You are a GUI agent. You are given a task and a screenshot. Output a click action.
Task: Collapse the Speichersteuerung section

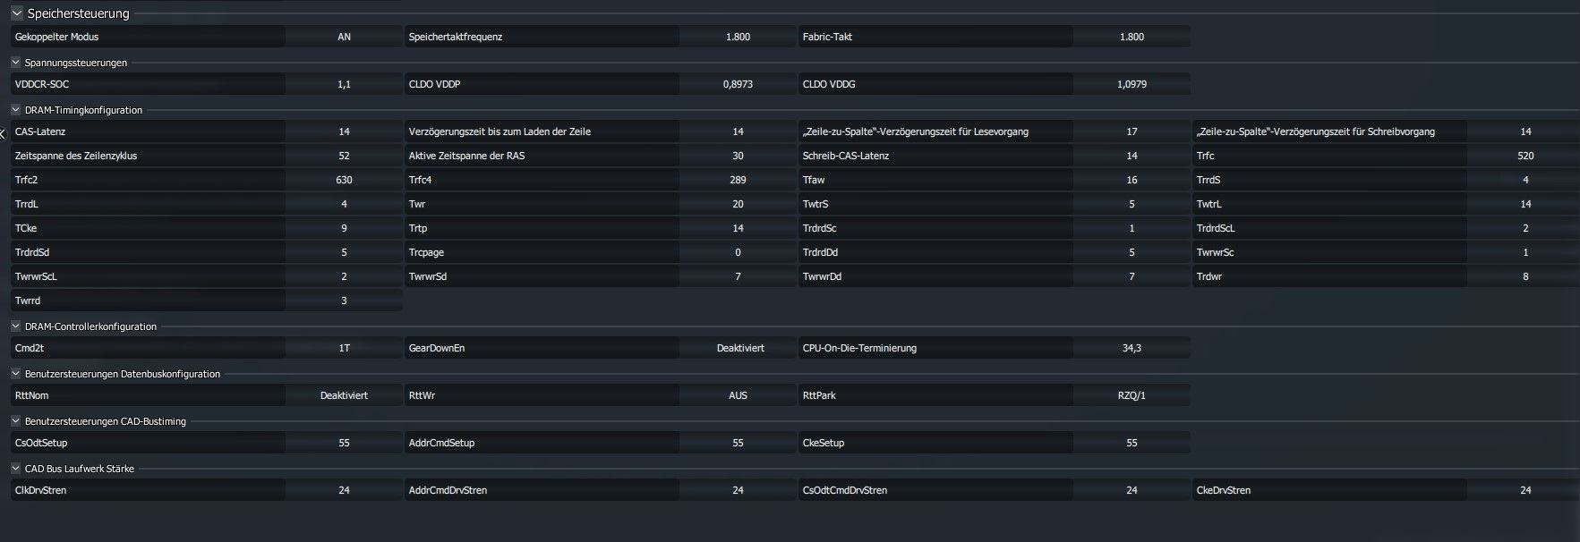pos(16,13)
